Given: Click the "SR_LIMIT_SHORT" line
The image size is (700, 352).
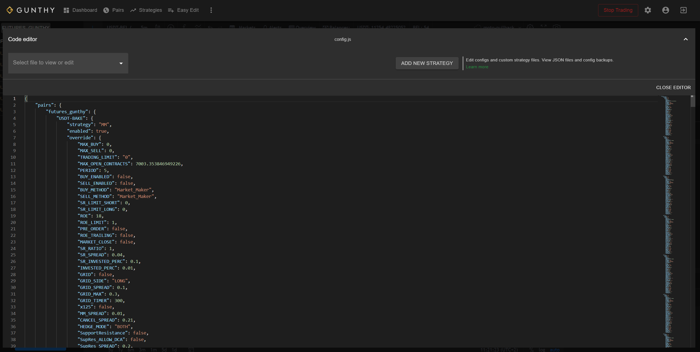Looking at the screenshot, I should (x=104, y=203).
